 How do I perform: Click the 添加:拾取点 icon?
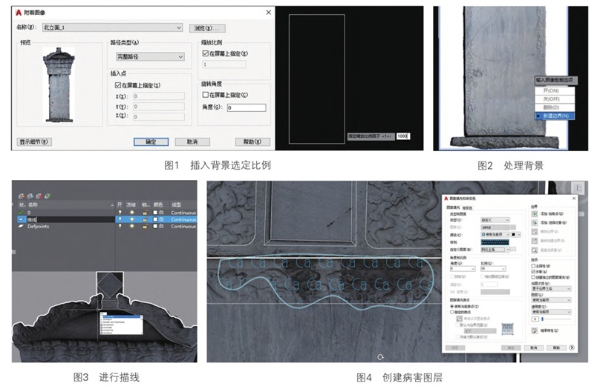pos(535,214)
